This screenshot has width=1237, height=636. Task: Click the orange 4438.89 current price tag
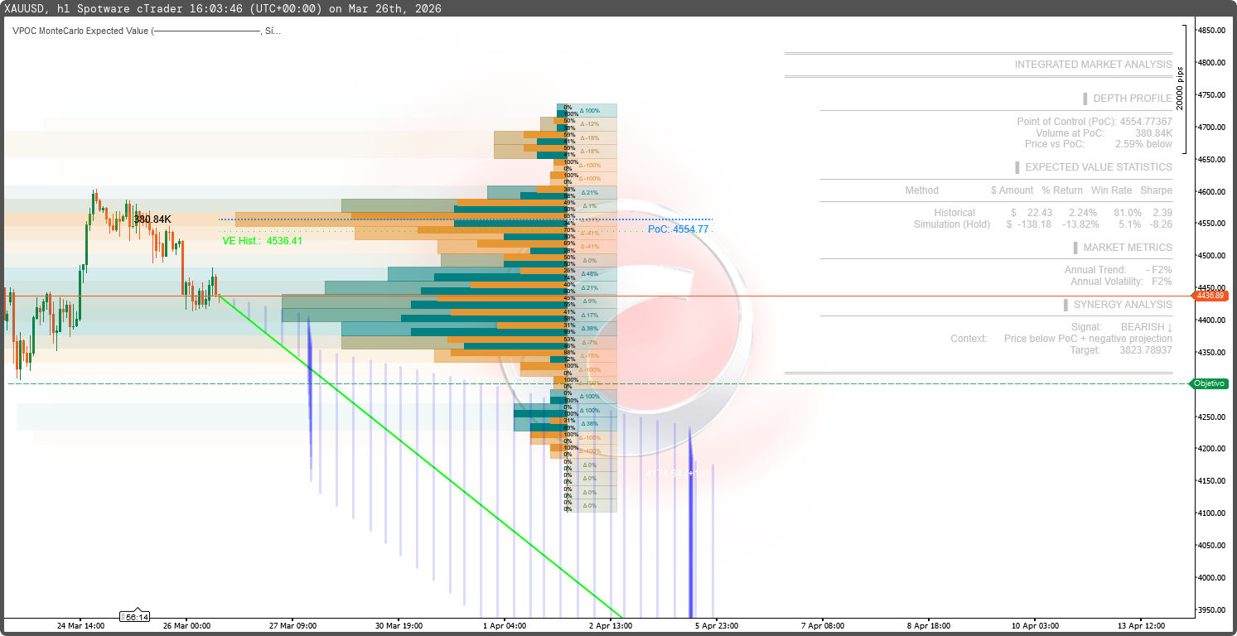point(1210,295)
